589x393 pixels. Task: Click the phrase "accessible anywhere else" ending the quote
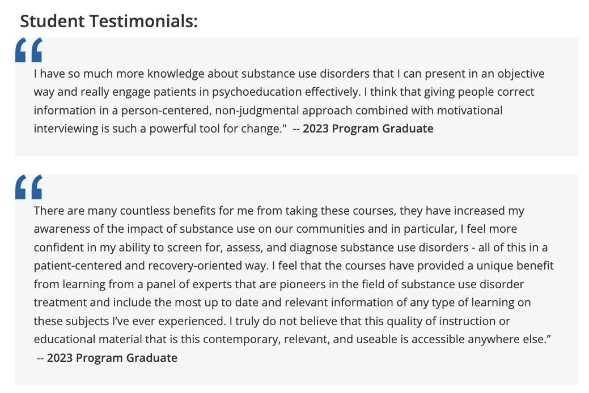click(x=481, y=339)
